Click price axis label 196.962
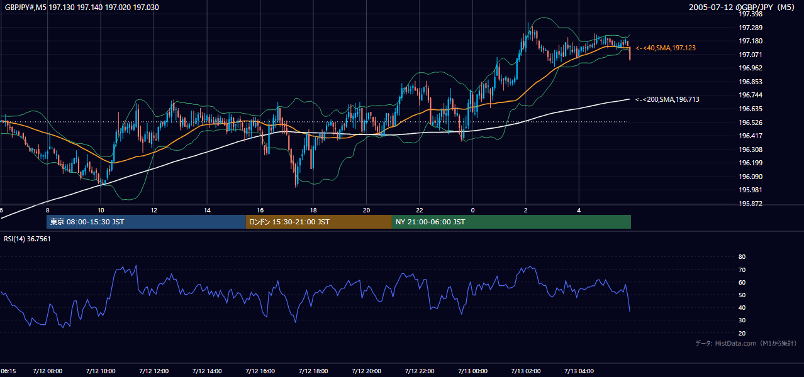The width and height of the screenshot is (804, 377). tap(751, 68)
